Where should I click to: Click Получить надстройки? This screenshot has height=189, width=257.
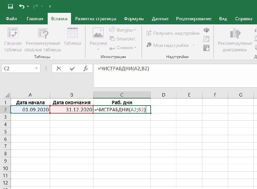(173, 33)
